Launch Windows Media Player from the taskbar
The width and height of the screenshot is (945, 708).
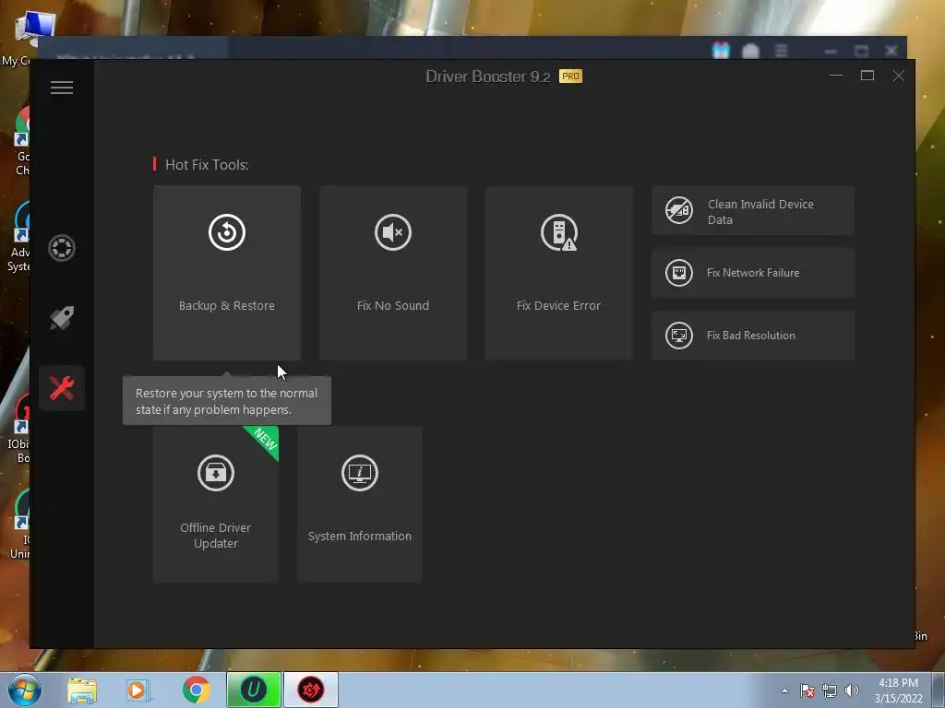click(x=137, y=690)
